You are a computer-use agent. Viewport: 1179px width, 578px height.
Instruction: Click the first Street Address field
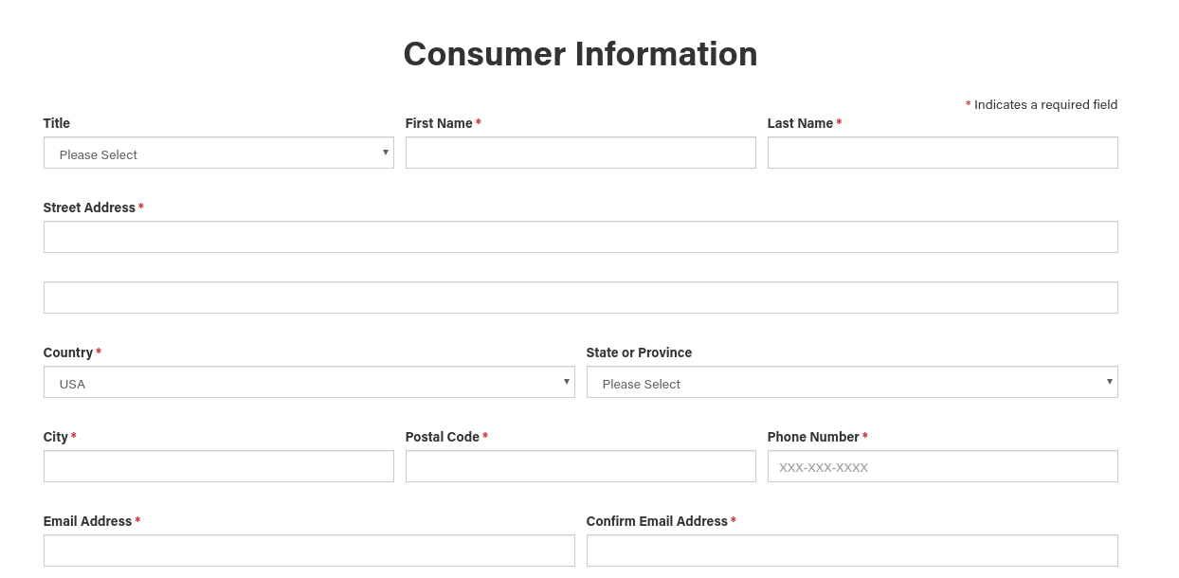point(580,238)
